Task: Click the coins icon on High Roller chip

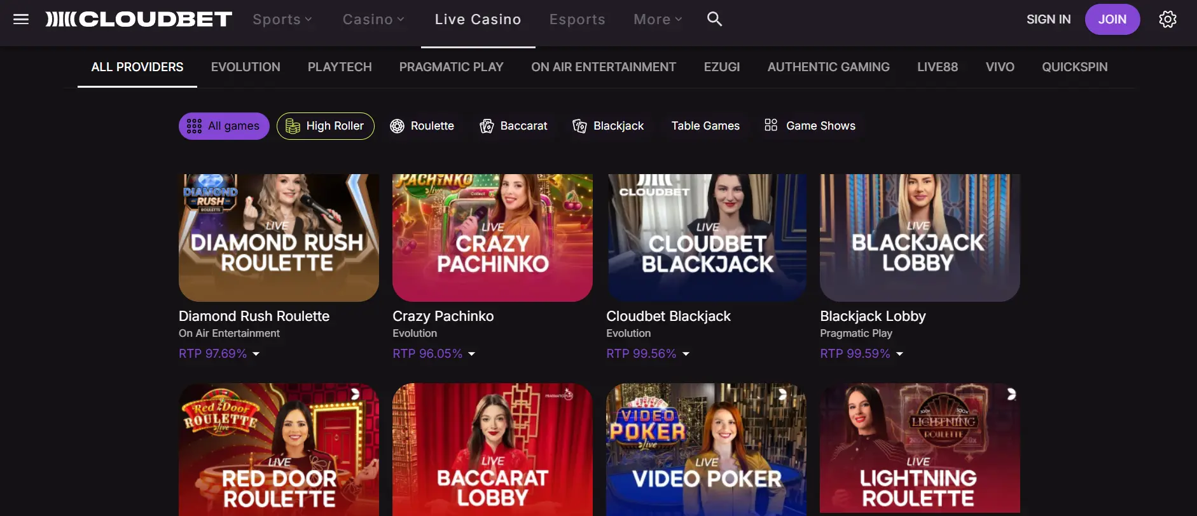Action: pyautogui.click(x=293, y=126)
